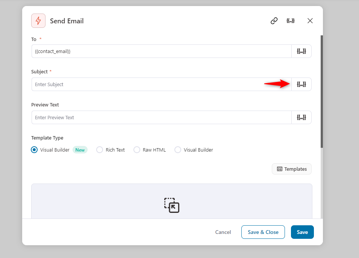Focus the Enter Subject input field
Screen dimensions: 359x258
coord(161,84)
